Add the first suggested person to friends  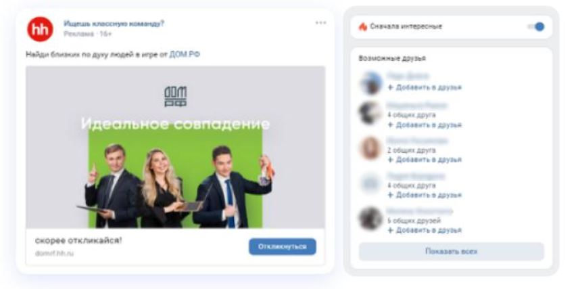tap(425, 87)
